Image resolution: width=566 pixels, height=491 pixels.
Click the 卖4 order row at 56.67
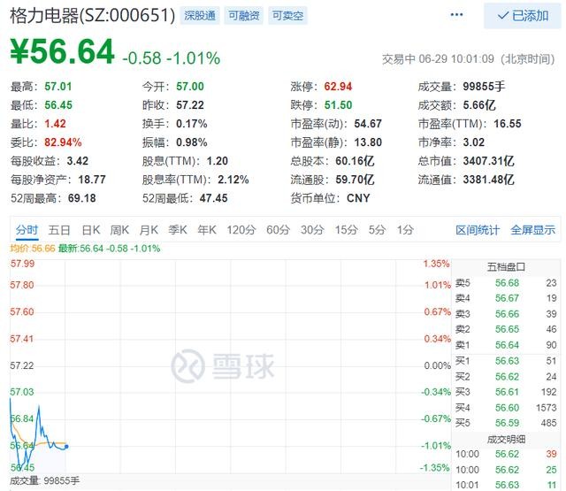pyautogui.click(x=506, y=298)
